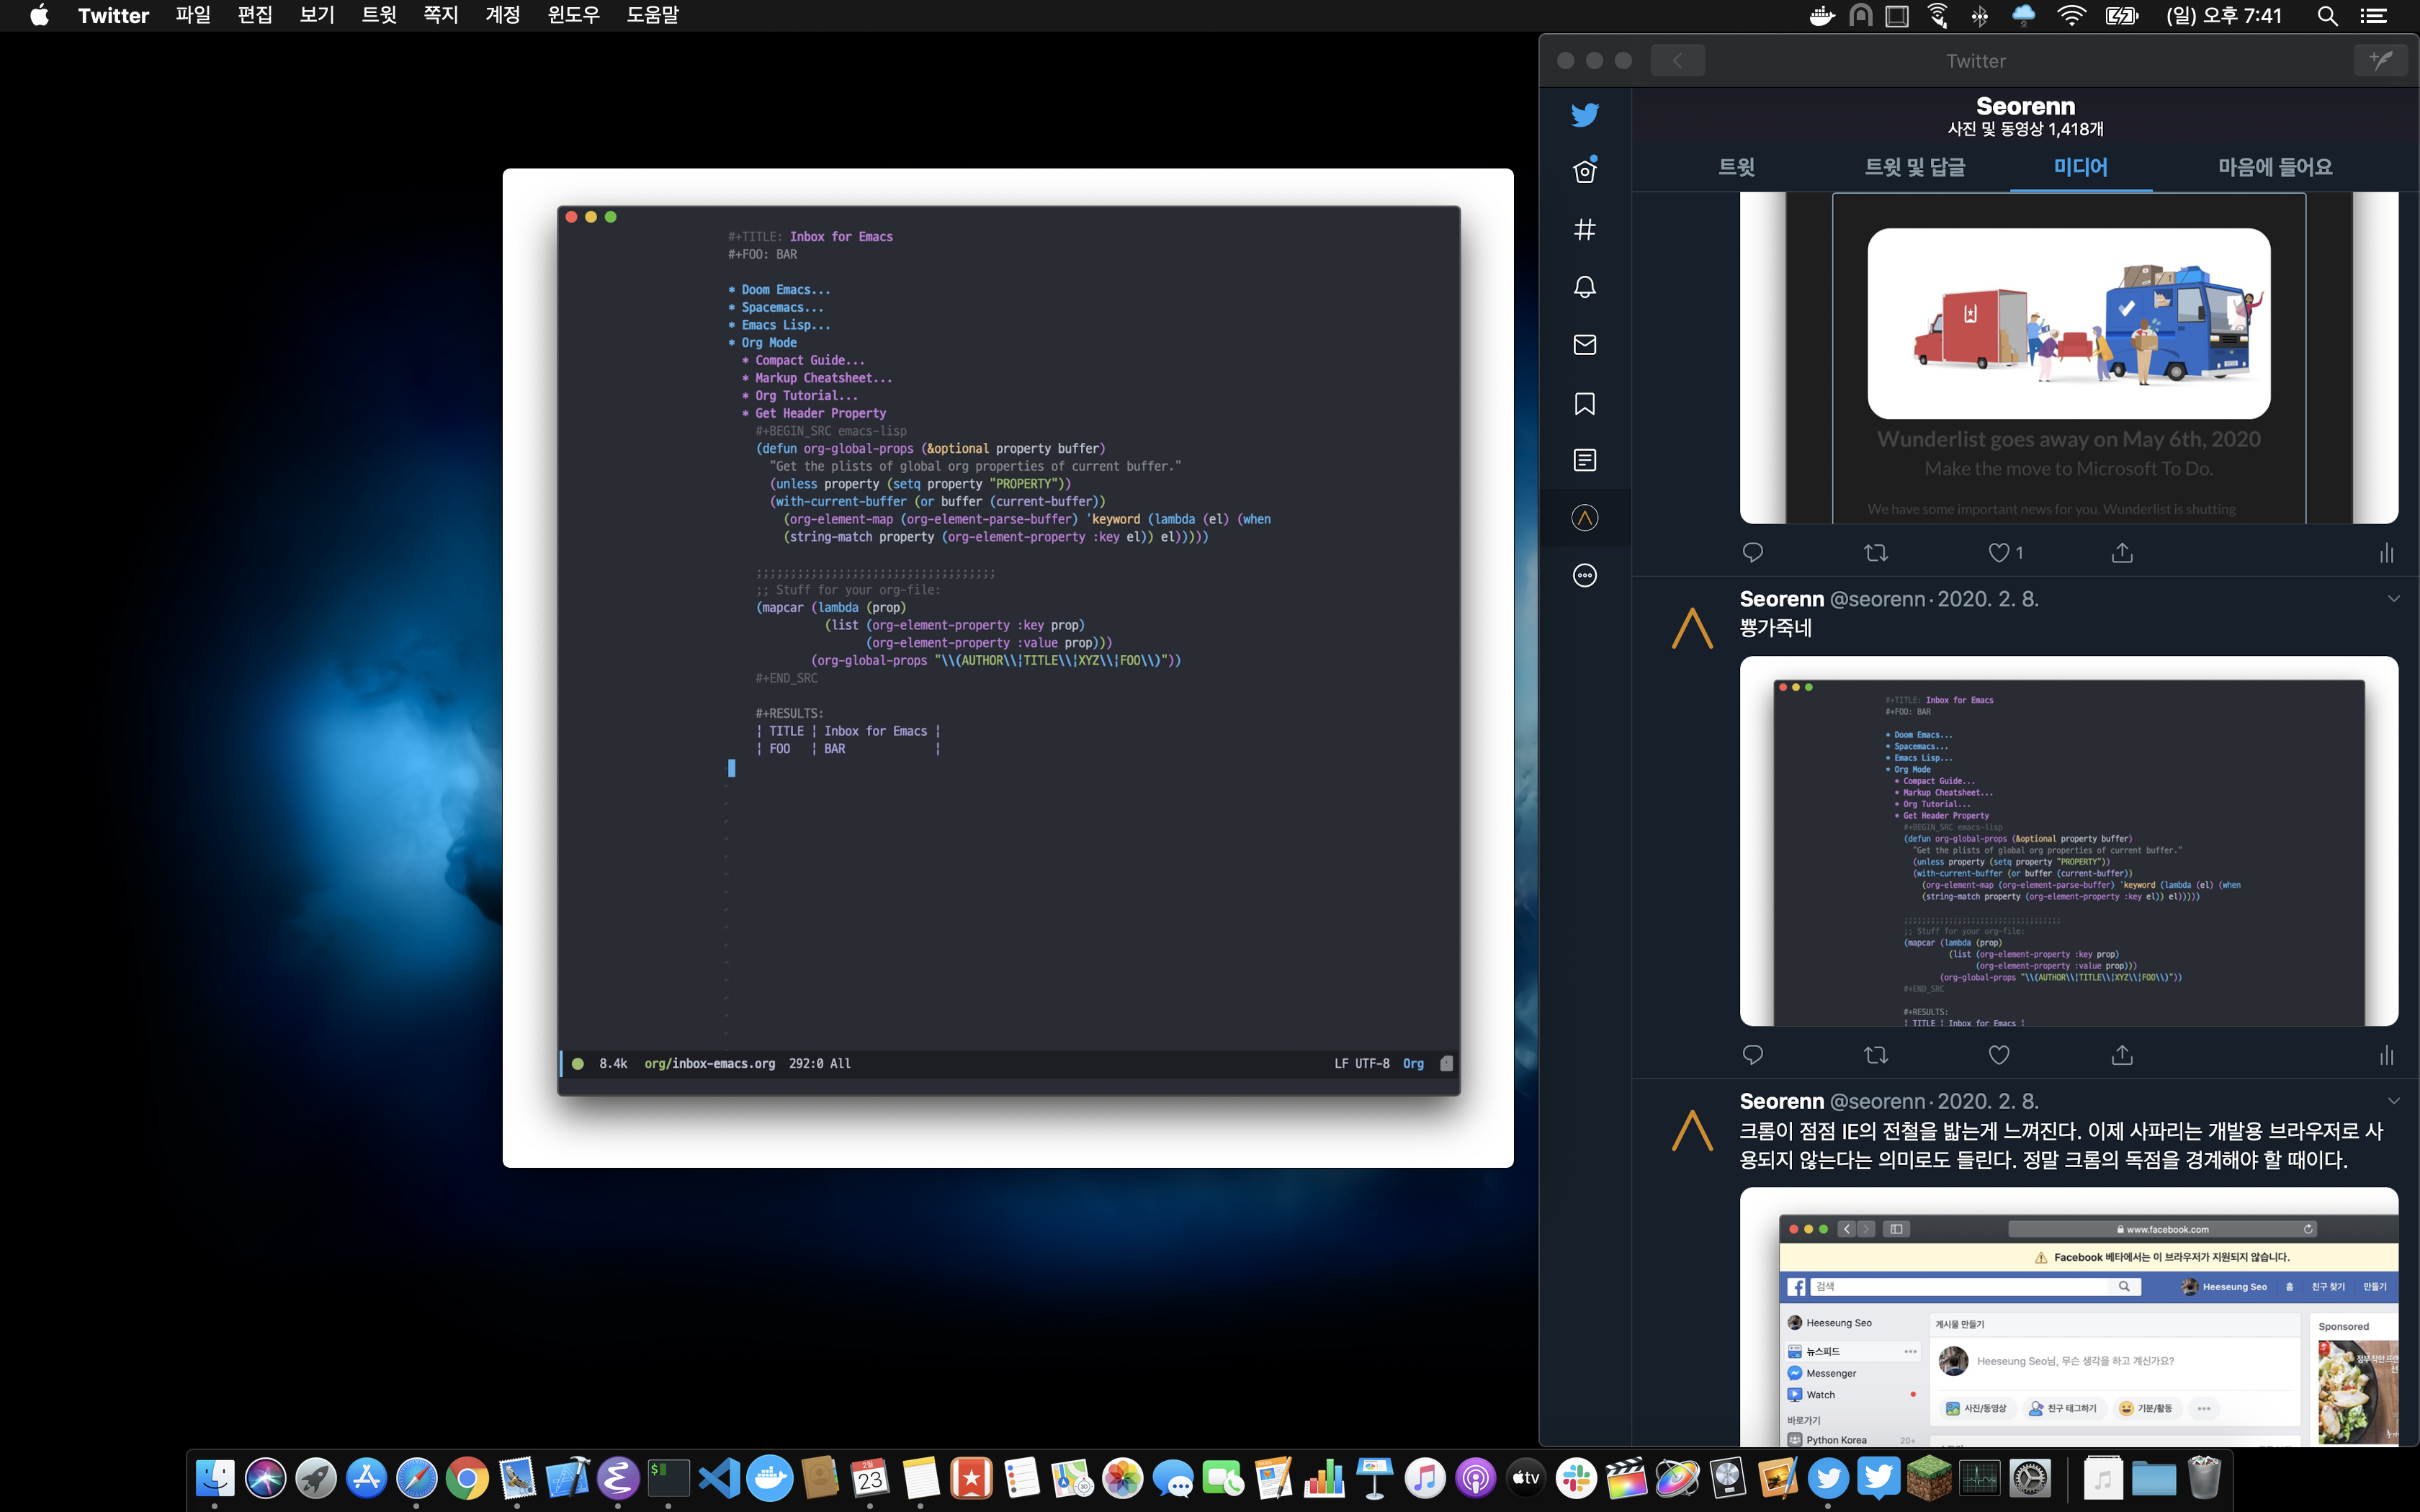Click the back arrow button in title bar
2420x1512 pixels.
(1677, 60)
